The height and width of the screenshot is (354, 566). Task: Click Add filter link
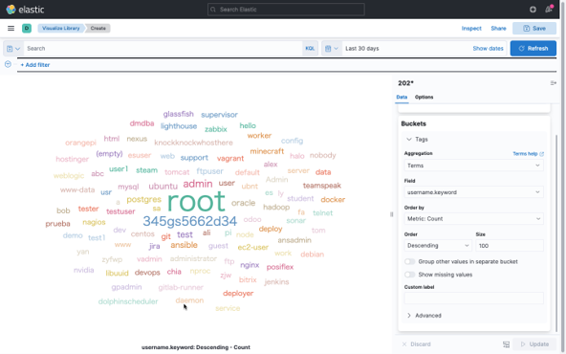35,65
